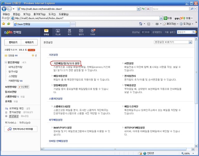
Task: Click the horizontal scrollbar right arrow
Action: [x=193, y=149]
